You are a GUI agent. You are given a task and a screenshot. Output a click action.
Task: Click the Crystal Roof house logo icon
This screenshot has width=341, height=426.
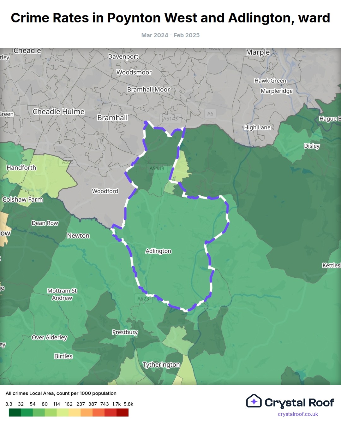coord(254,401)
